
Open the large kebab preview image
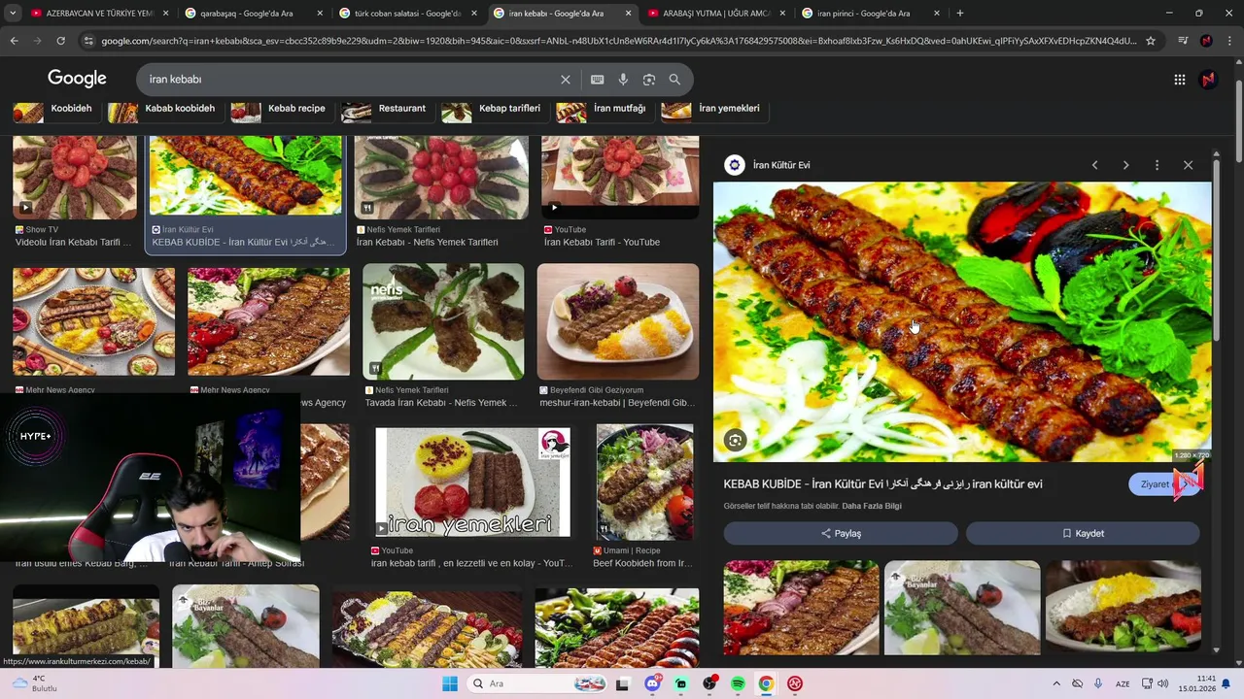962,321
